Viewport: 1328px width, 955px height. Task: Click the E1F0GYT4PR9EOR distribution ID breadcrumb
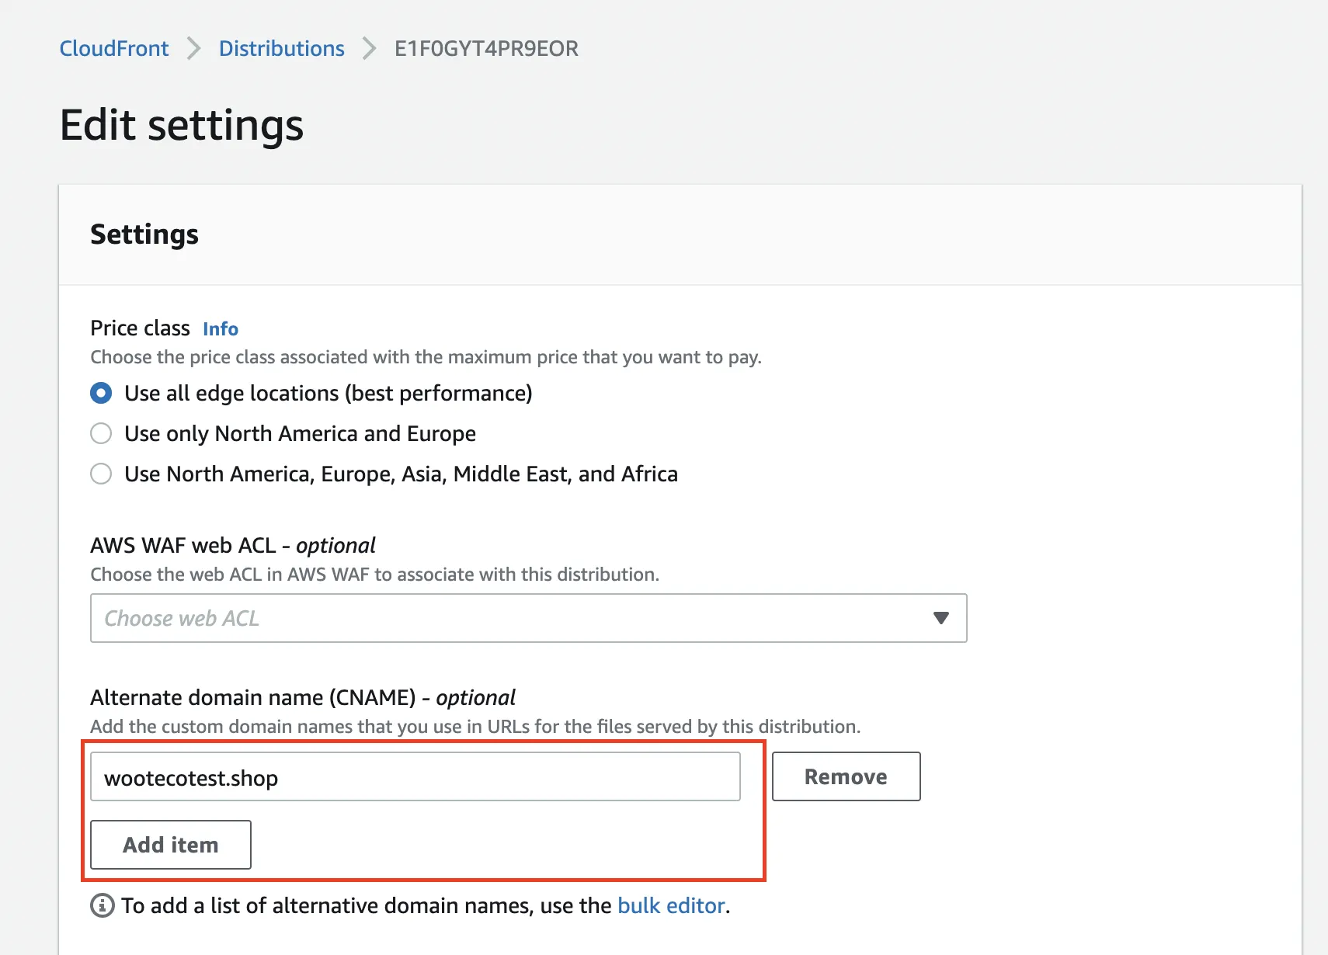pos(486,49)
